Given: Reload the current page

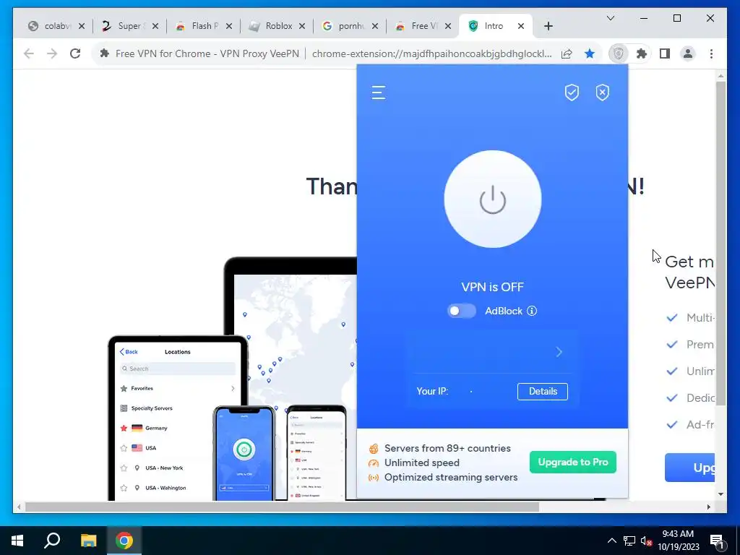Looking at the screenshot, I should coord(75,53).
